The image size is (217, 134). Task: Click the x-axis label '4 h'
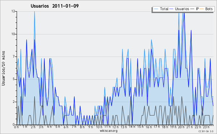(50, 127)
